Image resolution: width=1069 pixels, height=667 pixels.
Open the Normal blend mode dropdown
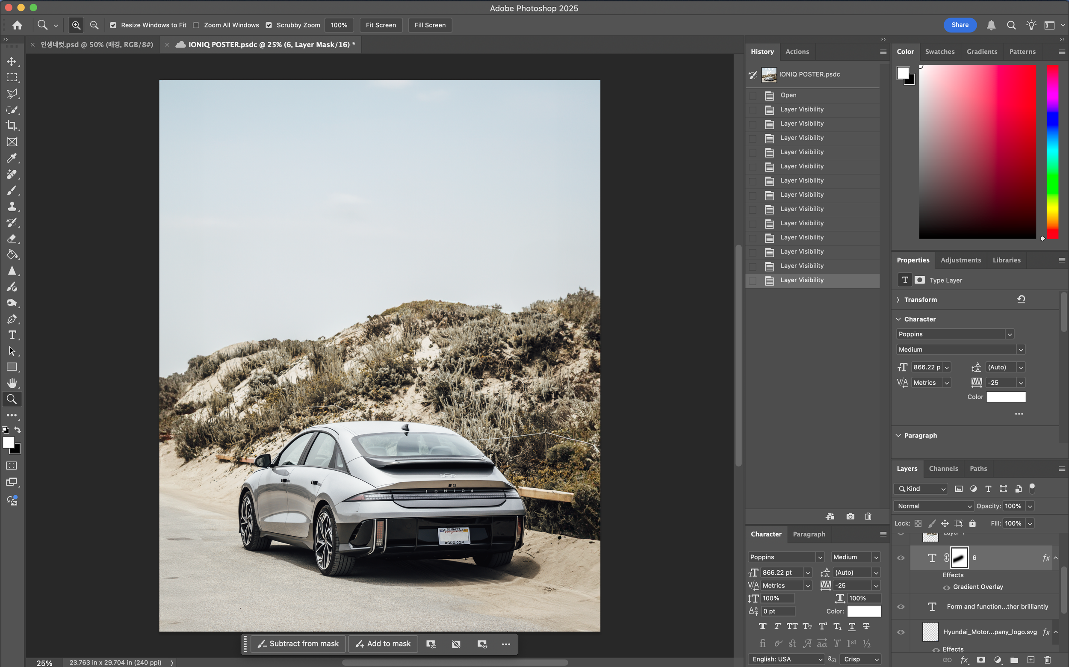[x=934, y=506]
